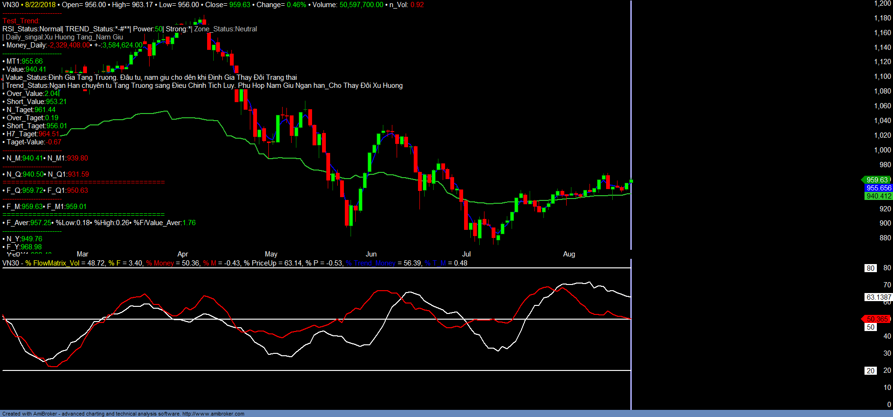Viewport: 893px width, 417px height.
Task: Click the VN30 symbol in chart title
Action: [x=10, y=5]
